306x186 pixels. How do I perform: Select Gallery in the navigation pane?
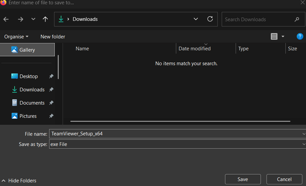click(x=27, y=50)
